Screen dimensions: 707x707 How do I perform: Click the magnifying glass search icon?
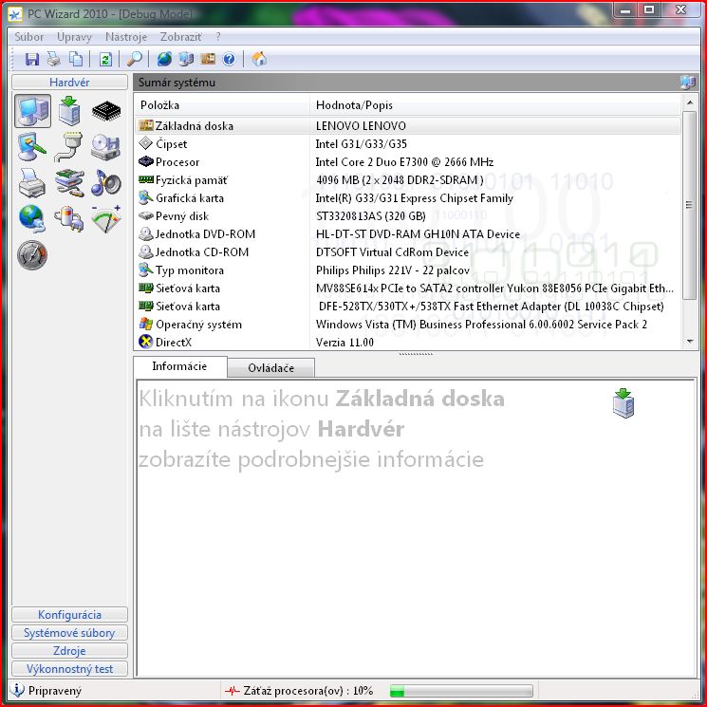coord(135,59)
